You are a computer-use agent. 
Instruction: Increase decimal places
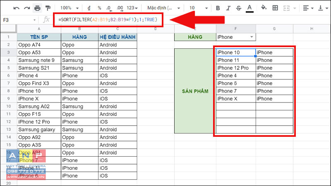pyautogui.click(x=120, y=8)
